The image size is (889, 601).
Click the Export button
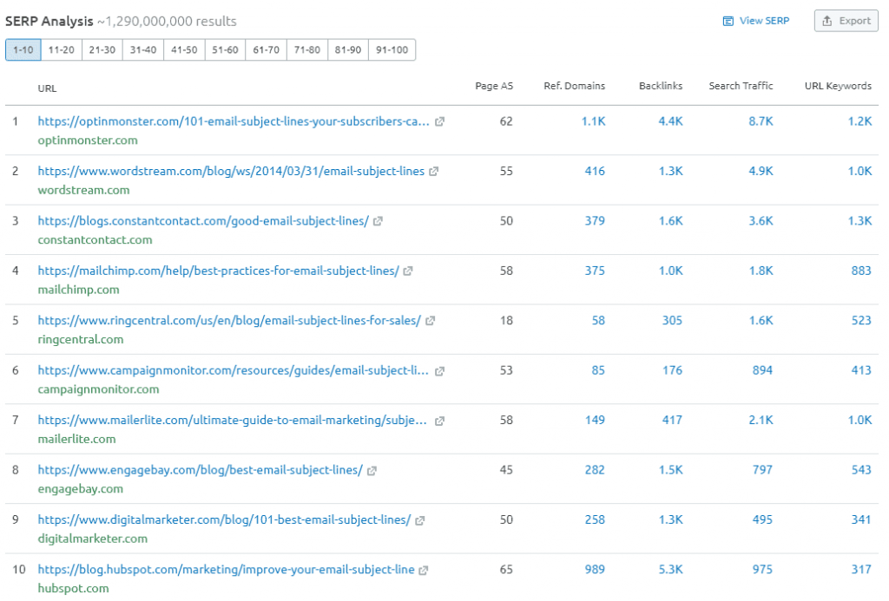pos(846,21)
